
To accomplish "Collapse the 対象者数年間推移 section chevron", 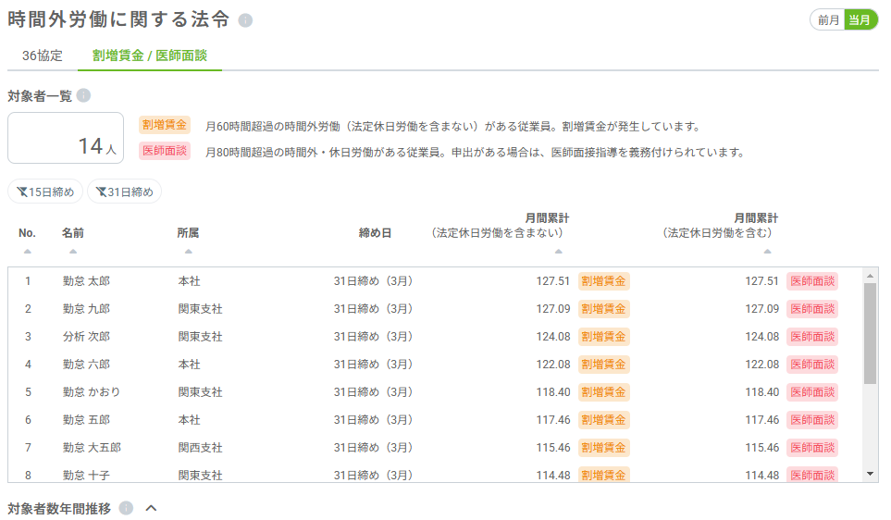I will pos(152,508).
